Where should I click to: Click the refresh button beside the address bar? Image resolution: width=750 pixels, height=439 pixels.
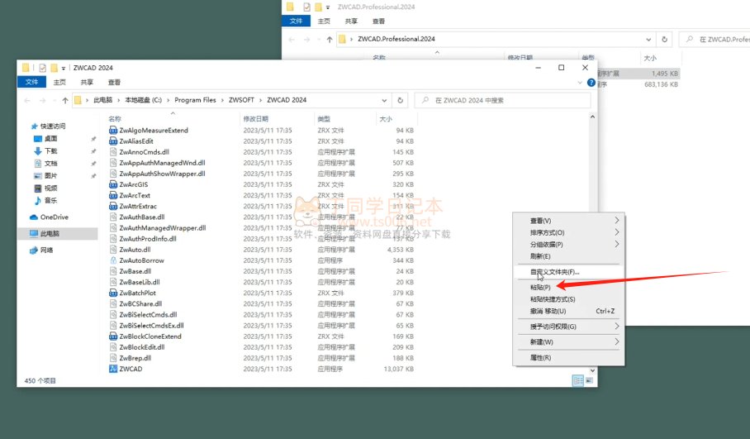(401, 100)
